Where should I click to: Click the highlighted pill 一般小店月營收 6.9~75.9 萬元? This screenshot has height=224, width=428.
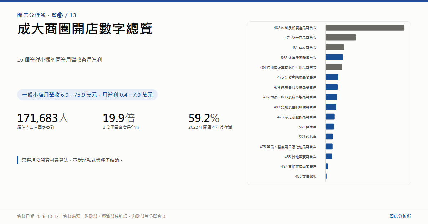[x=87, y=95]
